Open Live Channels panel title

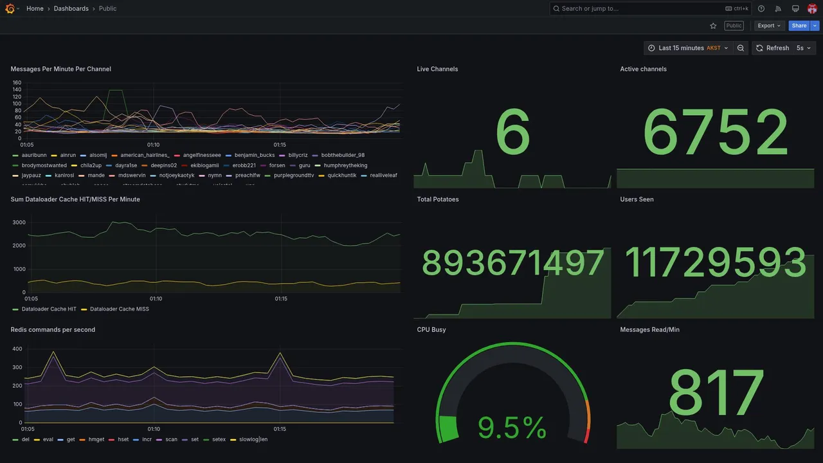(x=437, y=69)
